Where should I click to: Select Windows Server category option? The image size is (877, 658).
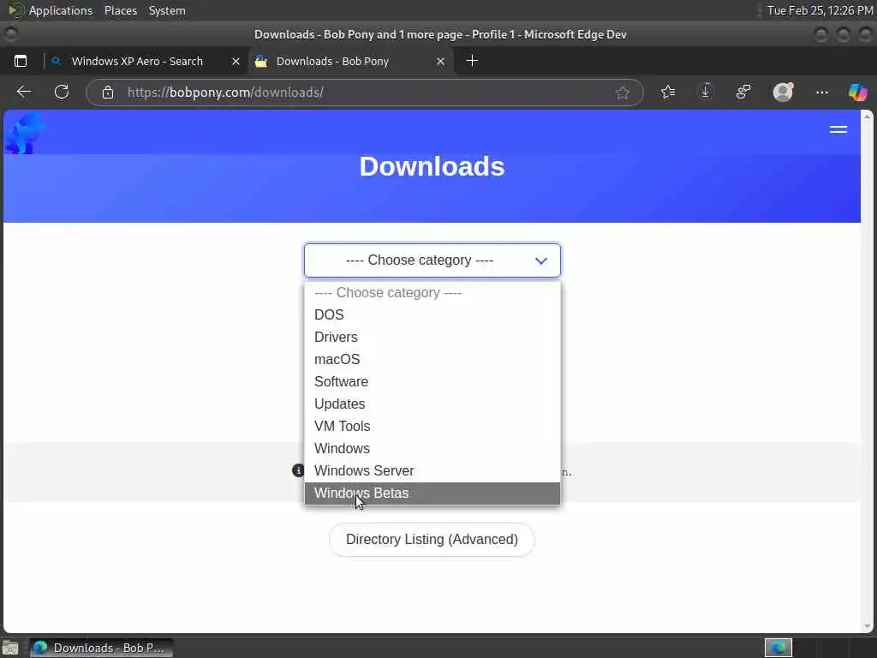[432, 471]
